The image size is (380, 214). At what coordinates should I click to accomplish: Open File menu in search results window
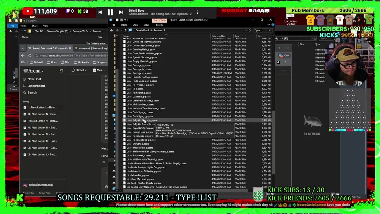click(113, 25)
